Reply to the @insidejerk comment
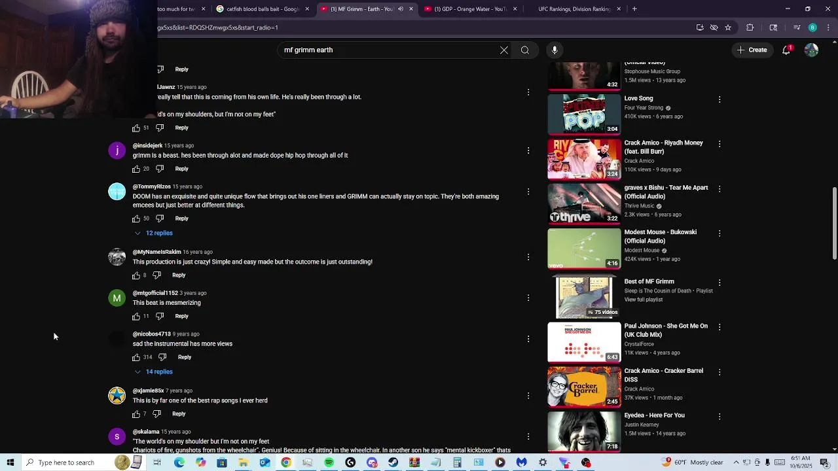This screenshot has height=471, width=838. 181,169
